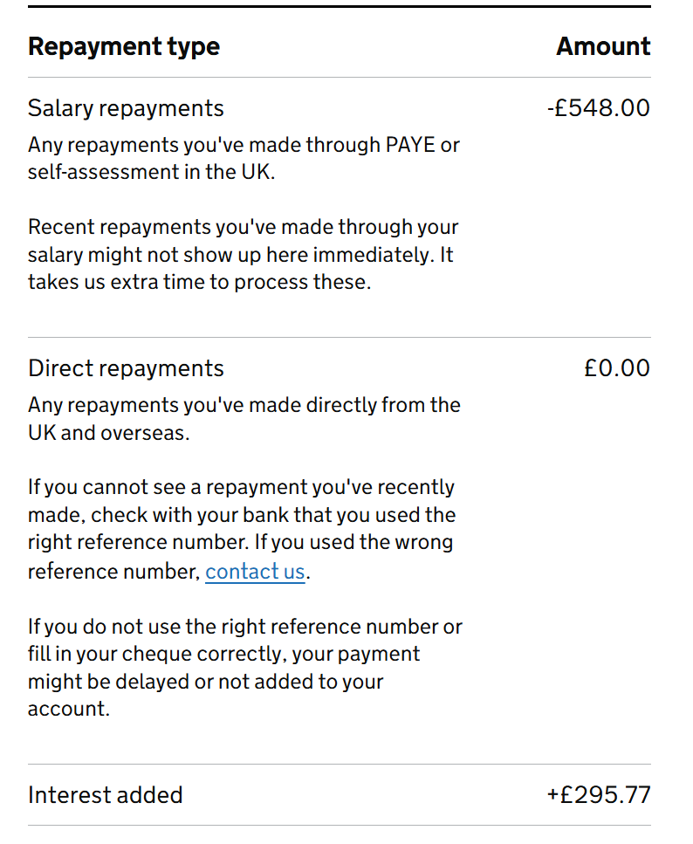693x844 pixels.
Task: Click the 'UK and overseas.' text line
Action: (109, 433)
